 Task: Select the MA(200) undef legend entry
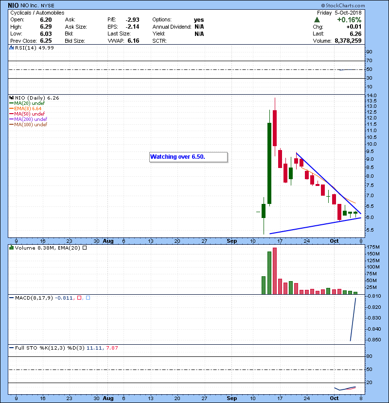tap(28, 119)
